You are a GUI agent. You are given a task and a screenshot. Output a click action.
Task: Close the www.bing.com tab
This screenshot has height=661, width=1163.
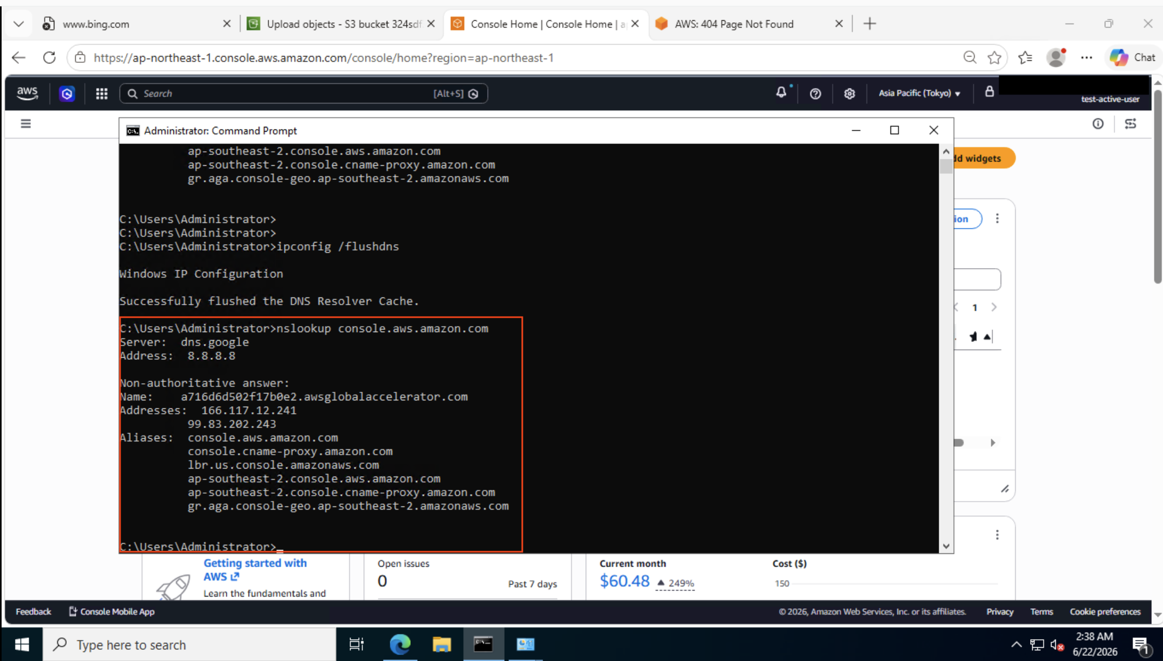point(227,23)
